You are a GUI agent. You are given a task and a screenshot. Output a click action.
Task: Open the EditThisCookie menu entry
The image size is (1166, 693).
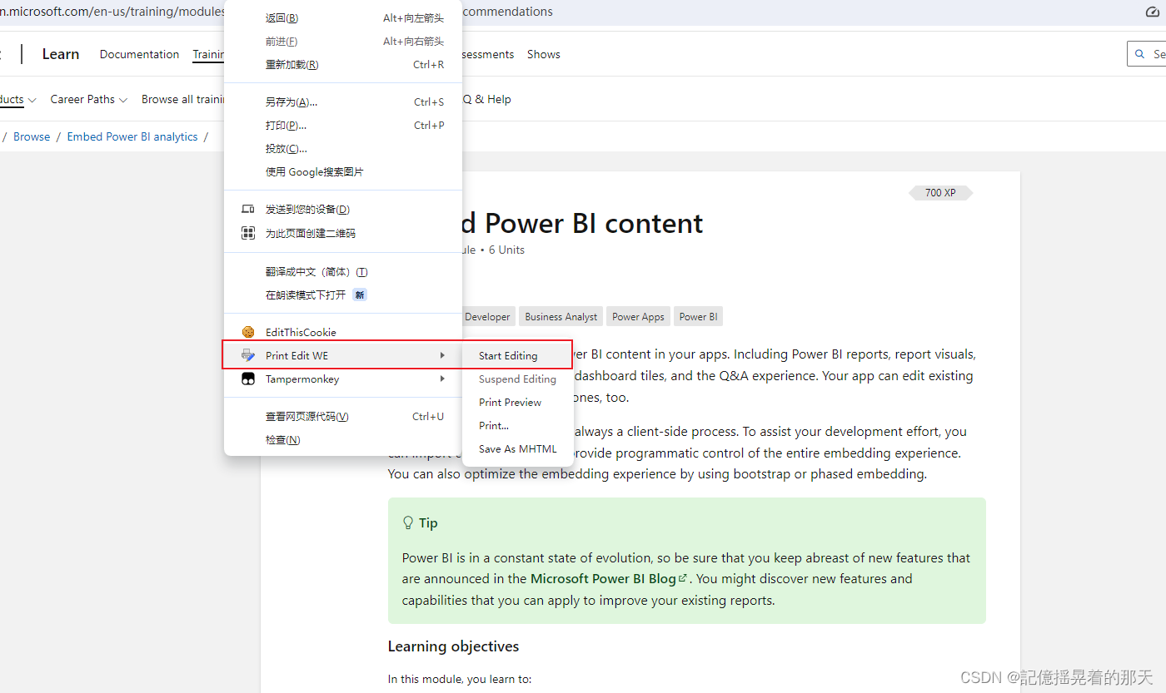click(343, 332)
